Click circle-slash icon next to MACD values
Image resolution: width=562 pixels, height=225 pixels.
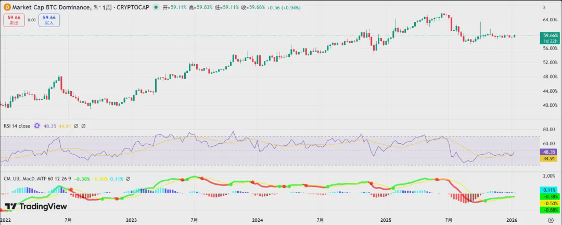click(128, 179)
